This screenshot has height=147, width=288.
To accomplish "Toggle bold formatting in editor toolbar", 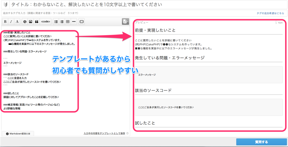I will coord(5,21).
